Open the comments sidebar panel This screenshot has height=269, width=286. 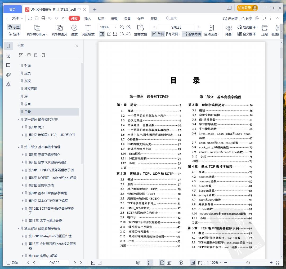point(8,65)
